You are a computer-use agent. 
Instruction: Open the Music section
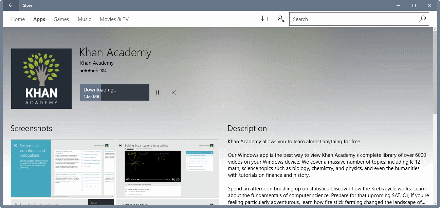click(84, 19)
